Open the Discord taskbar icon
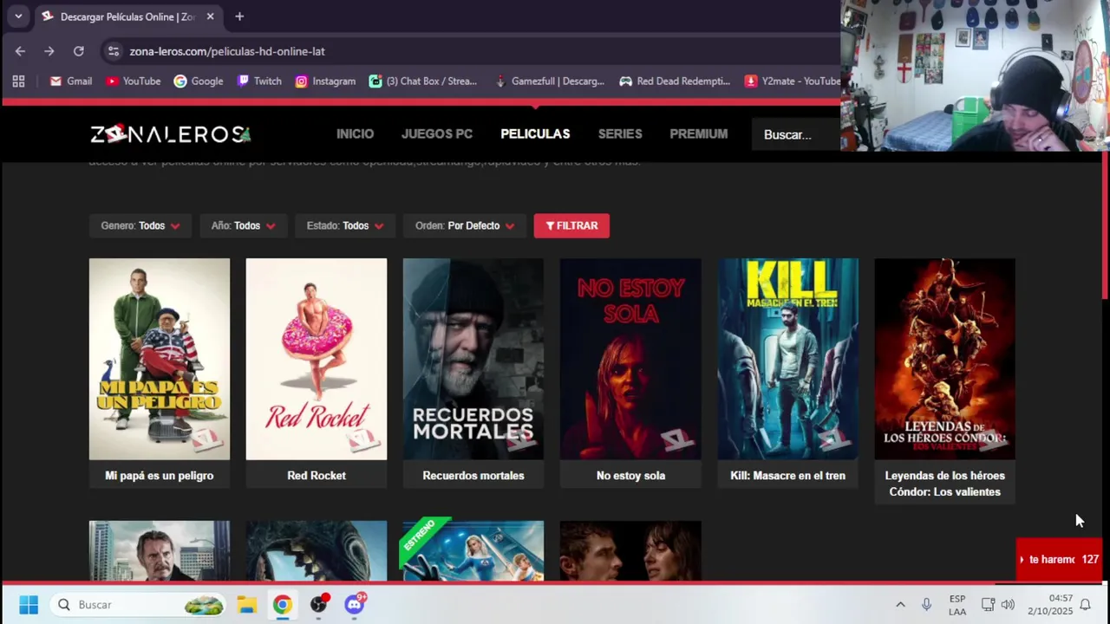The width and height of the screenshot is (1110, 624). [x=355, y=604]
